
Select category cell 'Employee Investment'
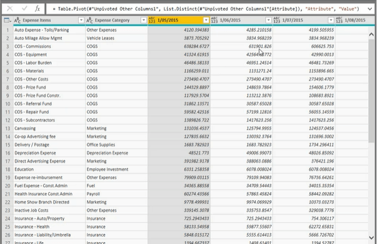(x=117, y=170)
